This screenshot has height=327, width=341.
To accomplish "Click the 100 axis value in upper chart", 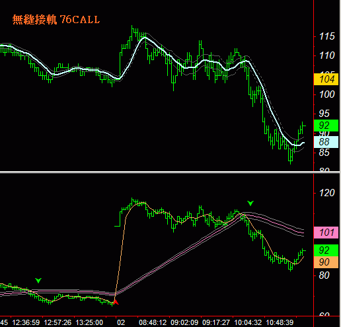I will coord(327,94).
